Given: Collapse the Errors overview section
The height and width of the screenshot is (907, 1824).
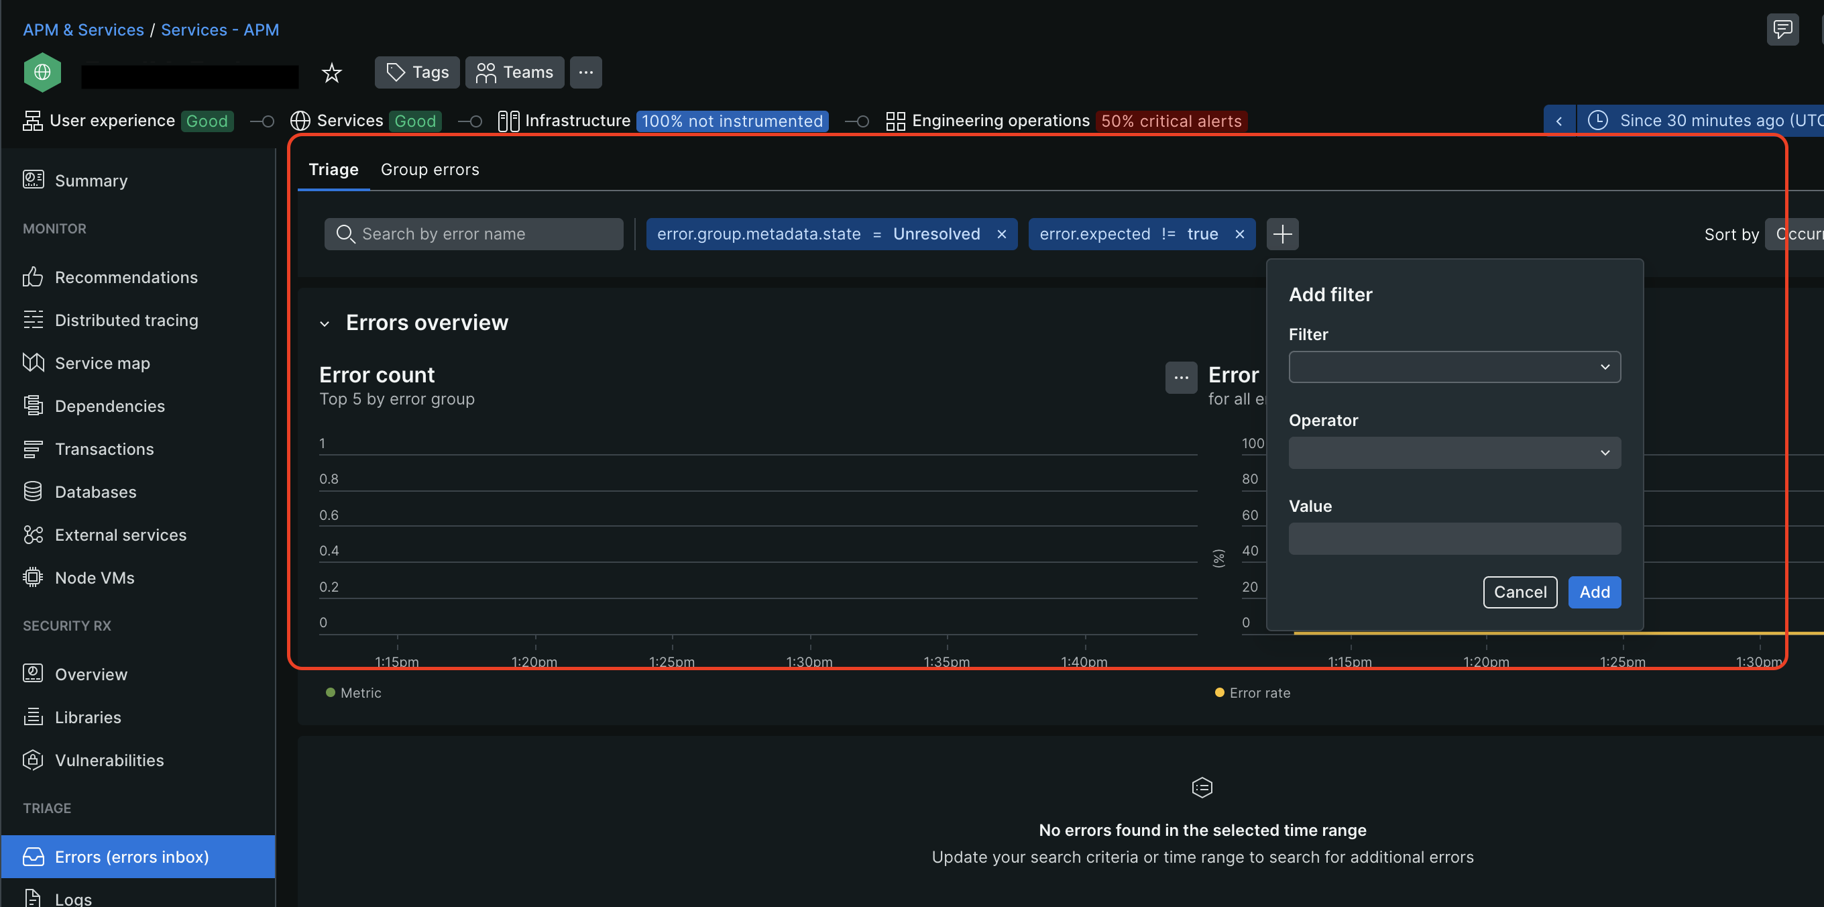Looking at the screenshot, I should [x=325, y=324].
